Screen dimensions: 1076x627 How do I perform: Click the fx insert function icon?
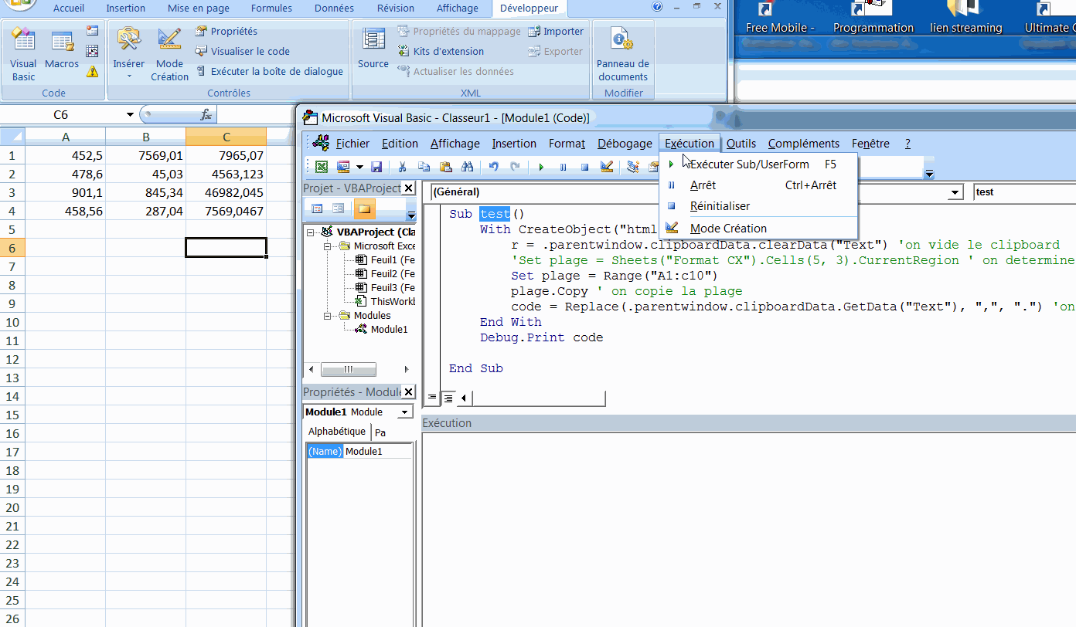click(x=206, y=115)
